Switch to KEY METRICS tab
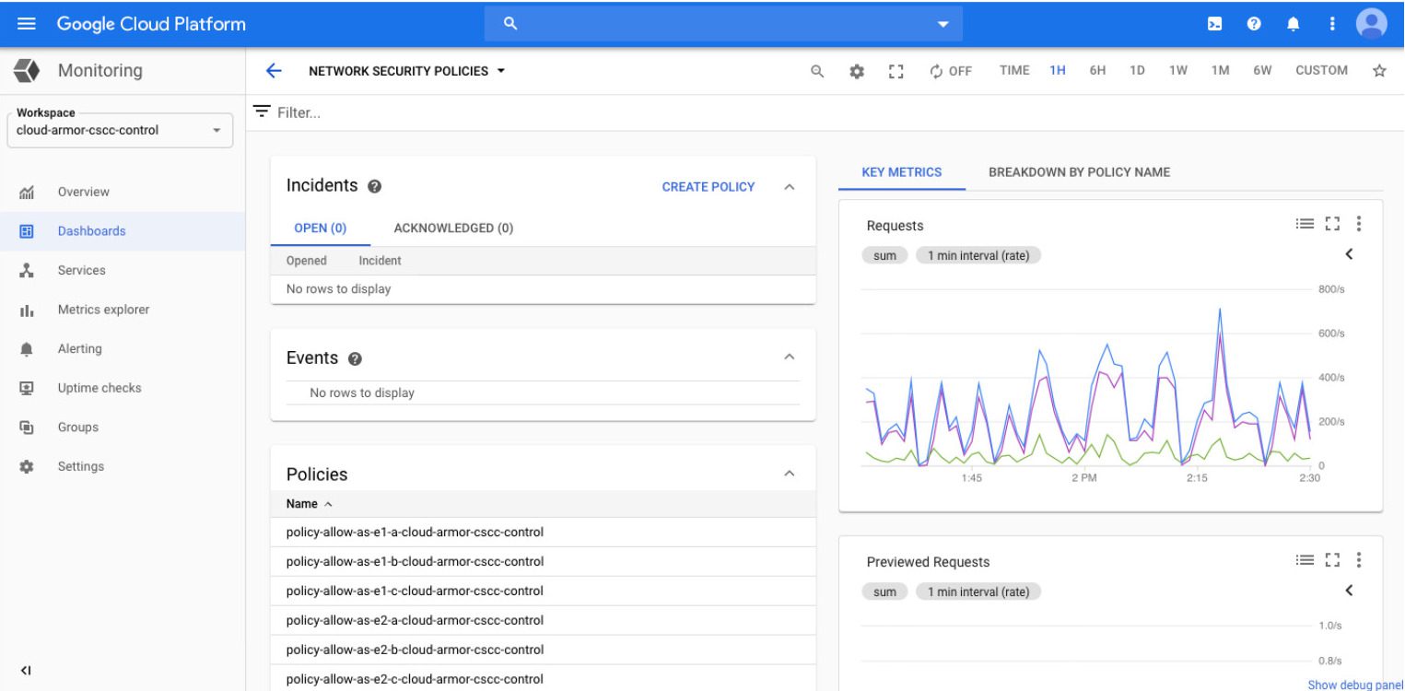1405x691 pixels. click(902, 172)
